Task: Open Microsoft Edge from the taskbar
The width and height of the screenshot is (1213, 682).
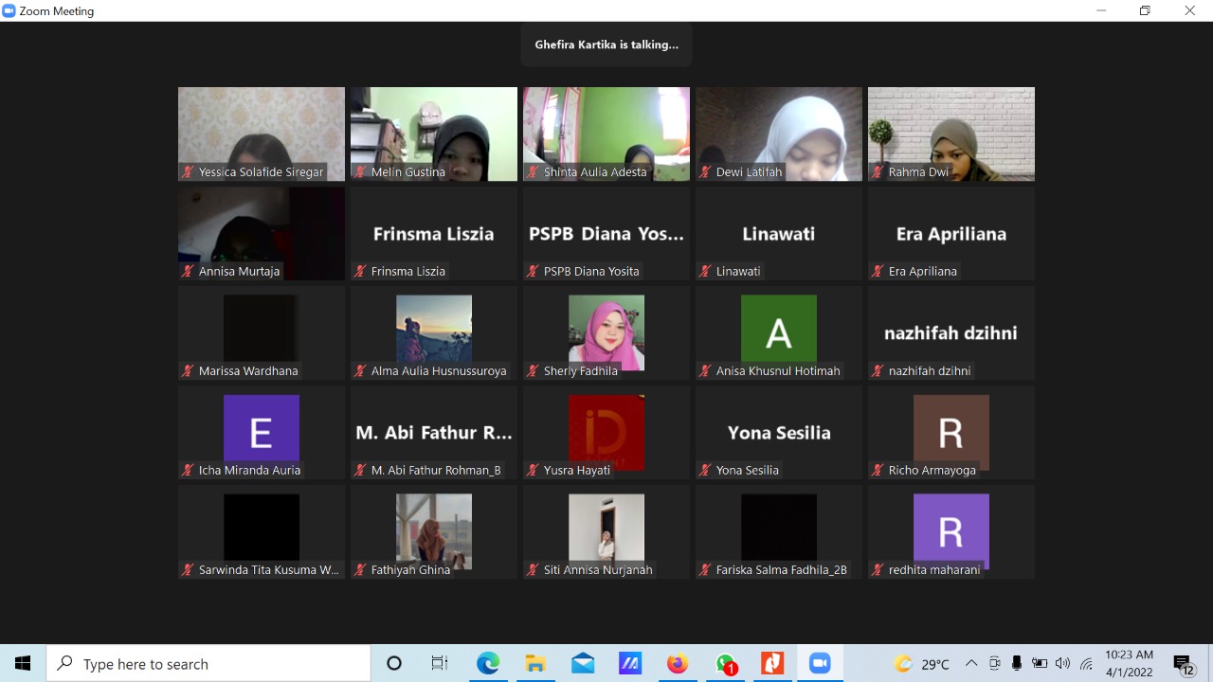Action: tap(488, 664)
